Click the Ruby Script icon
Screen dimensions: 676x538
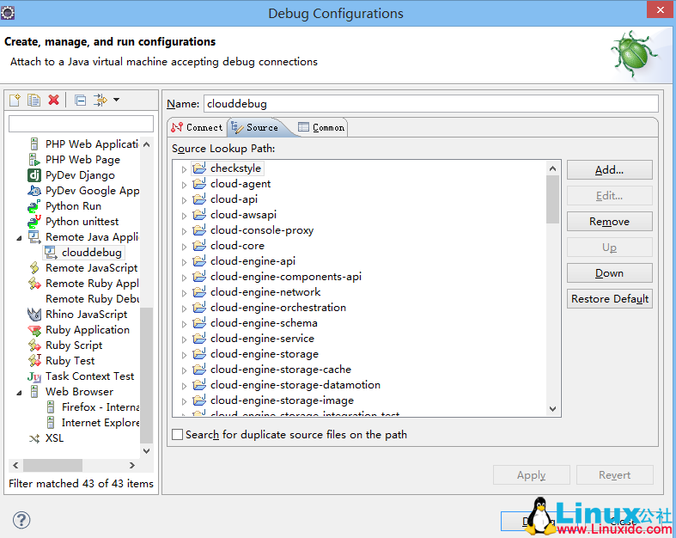click(34, 345)
